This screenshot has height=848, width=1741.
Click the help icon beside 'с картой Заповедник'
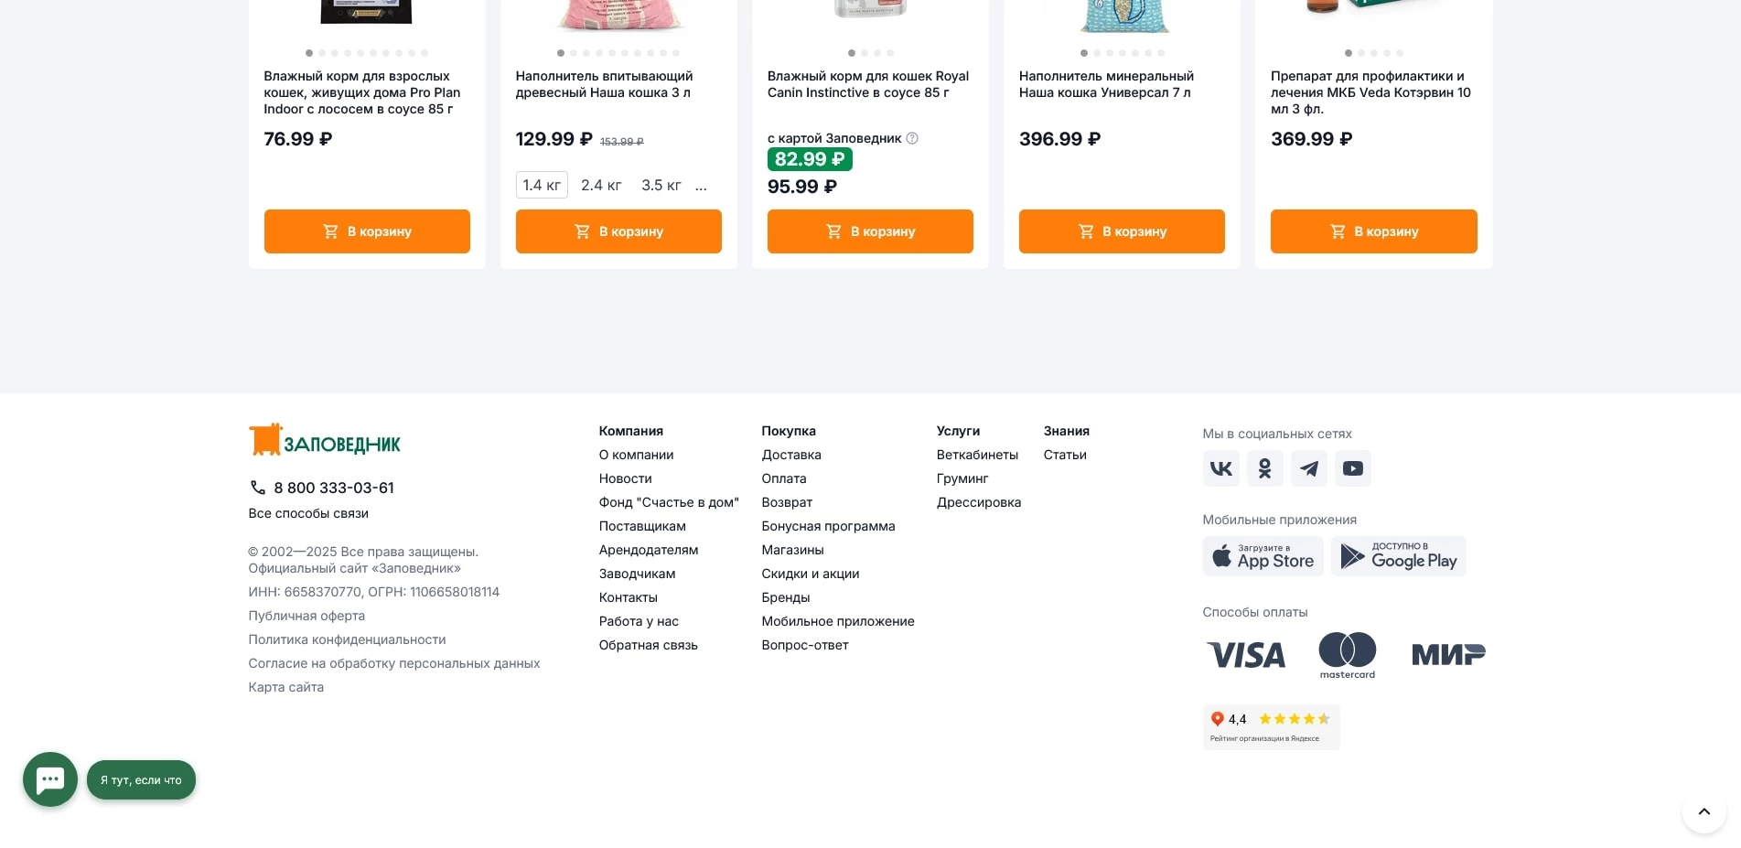[x=912, y=138]
